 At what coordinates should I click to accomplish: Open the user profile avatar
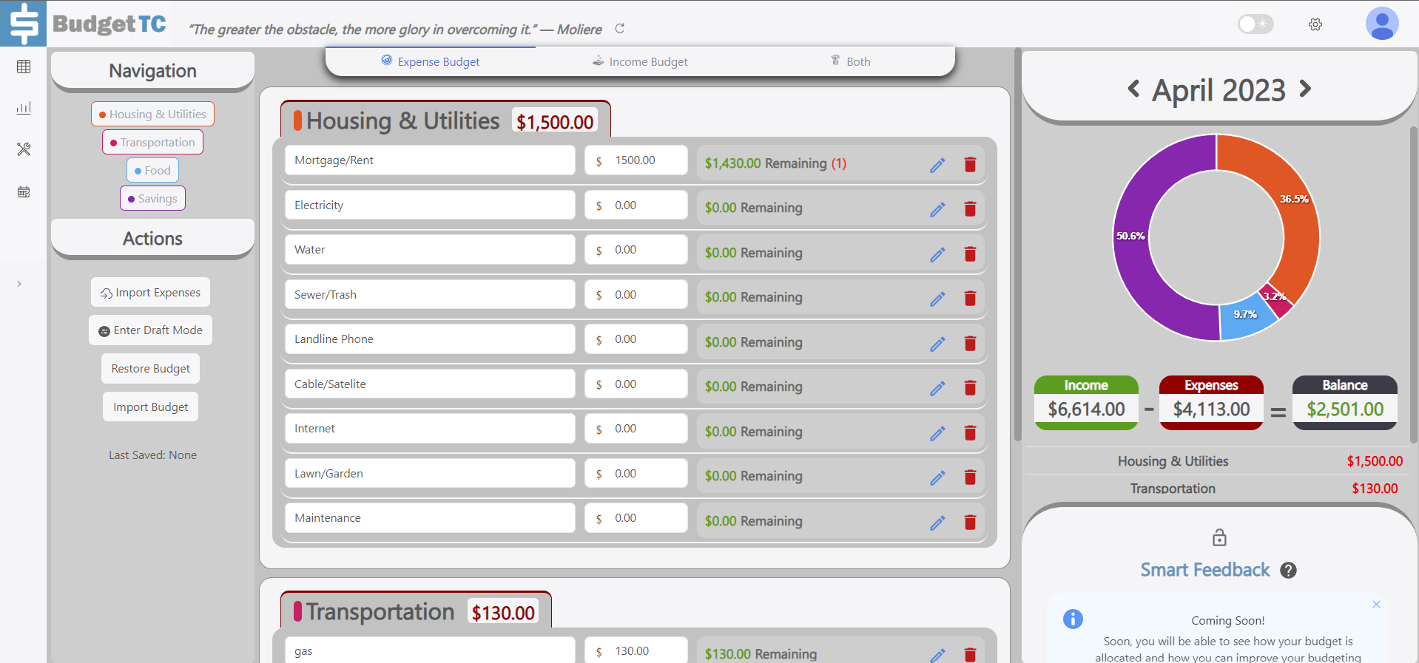[x=1381, y=24]
